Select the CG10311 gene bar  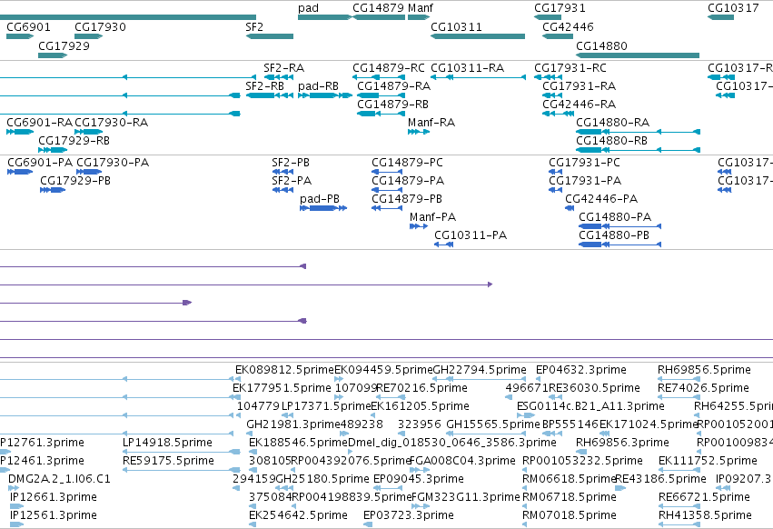[x=478, y=36]
